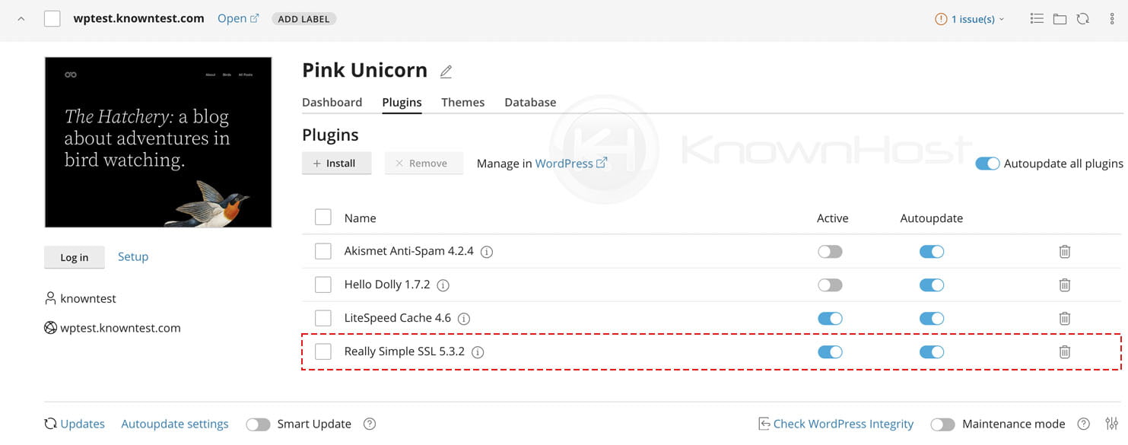
Task: Open advanced filter settings sliders icon bottom right
Action: click(x=1111, y=424)
